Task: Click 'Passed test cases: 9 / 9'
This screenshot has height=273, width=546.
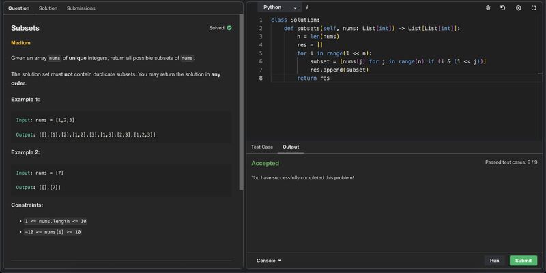Action: click(511, 162)
